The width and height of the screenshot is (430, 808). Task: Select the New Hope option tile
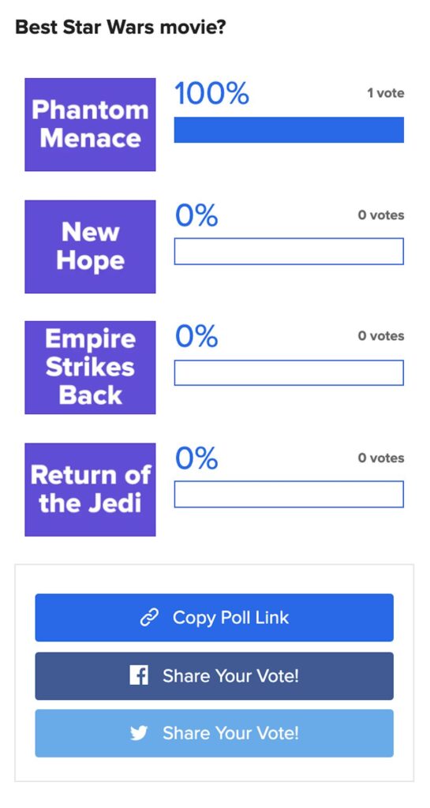click(x=90, y=246)
